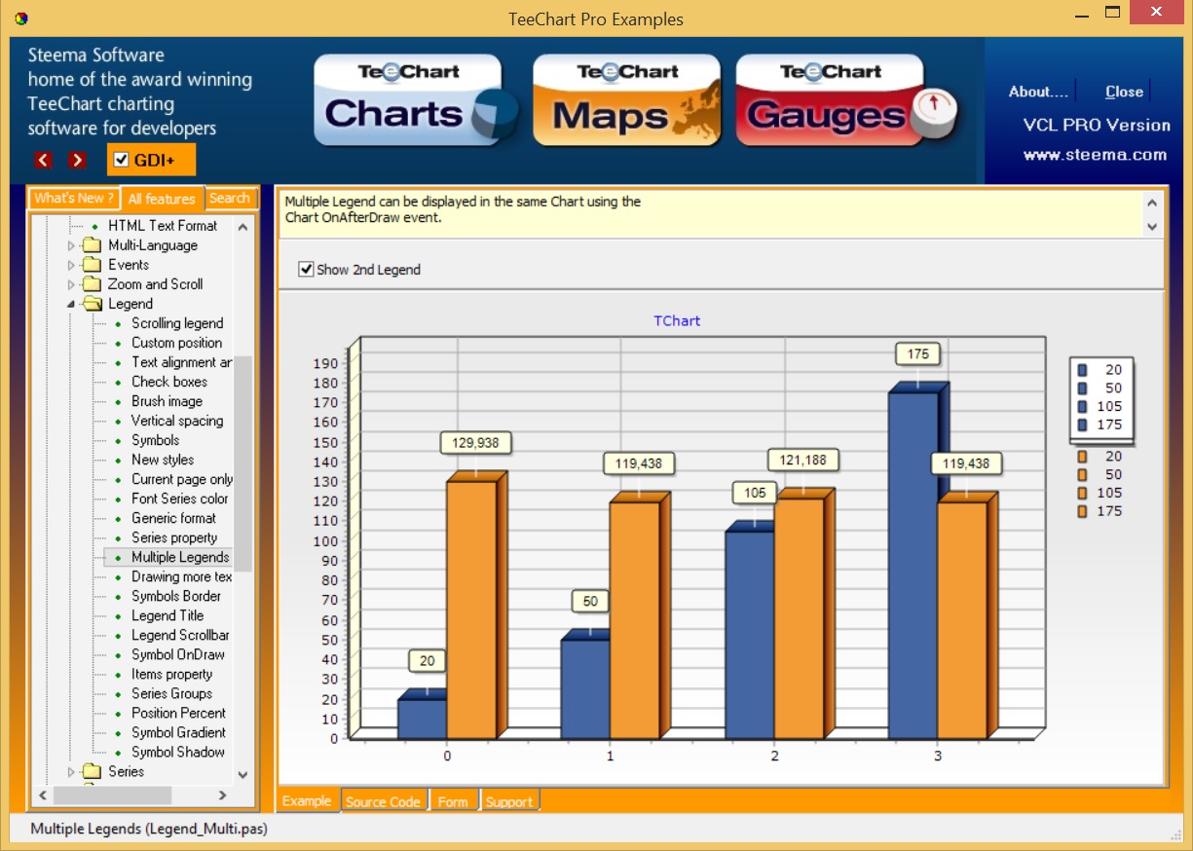The width and height of the screenshot is (1193, 851).
Task: Select Symbol Shadow example
Action: tap(178, 752)
